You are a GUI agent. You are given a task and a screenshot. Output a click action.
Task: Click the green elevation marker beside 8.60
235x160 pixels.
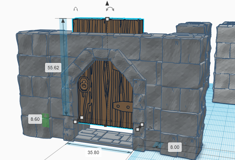coord(45,120)
